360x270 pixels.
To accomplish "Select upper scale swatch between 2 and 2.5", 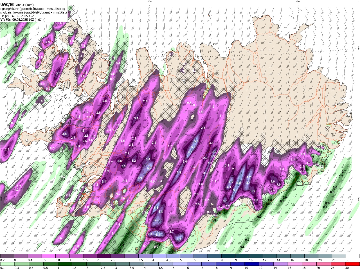I will click(104, 256).
